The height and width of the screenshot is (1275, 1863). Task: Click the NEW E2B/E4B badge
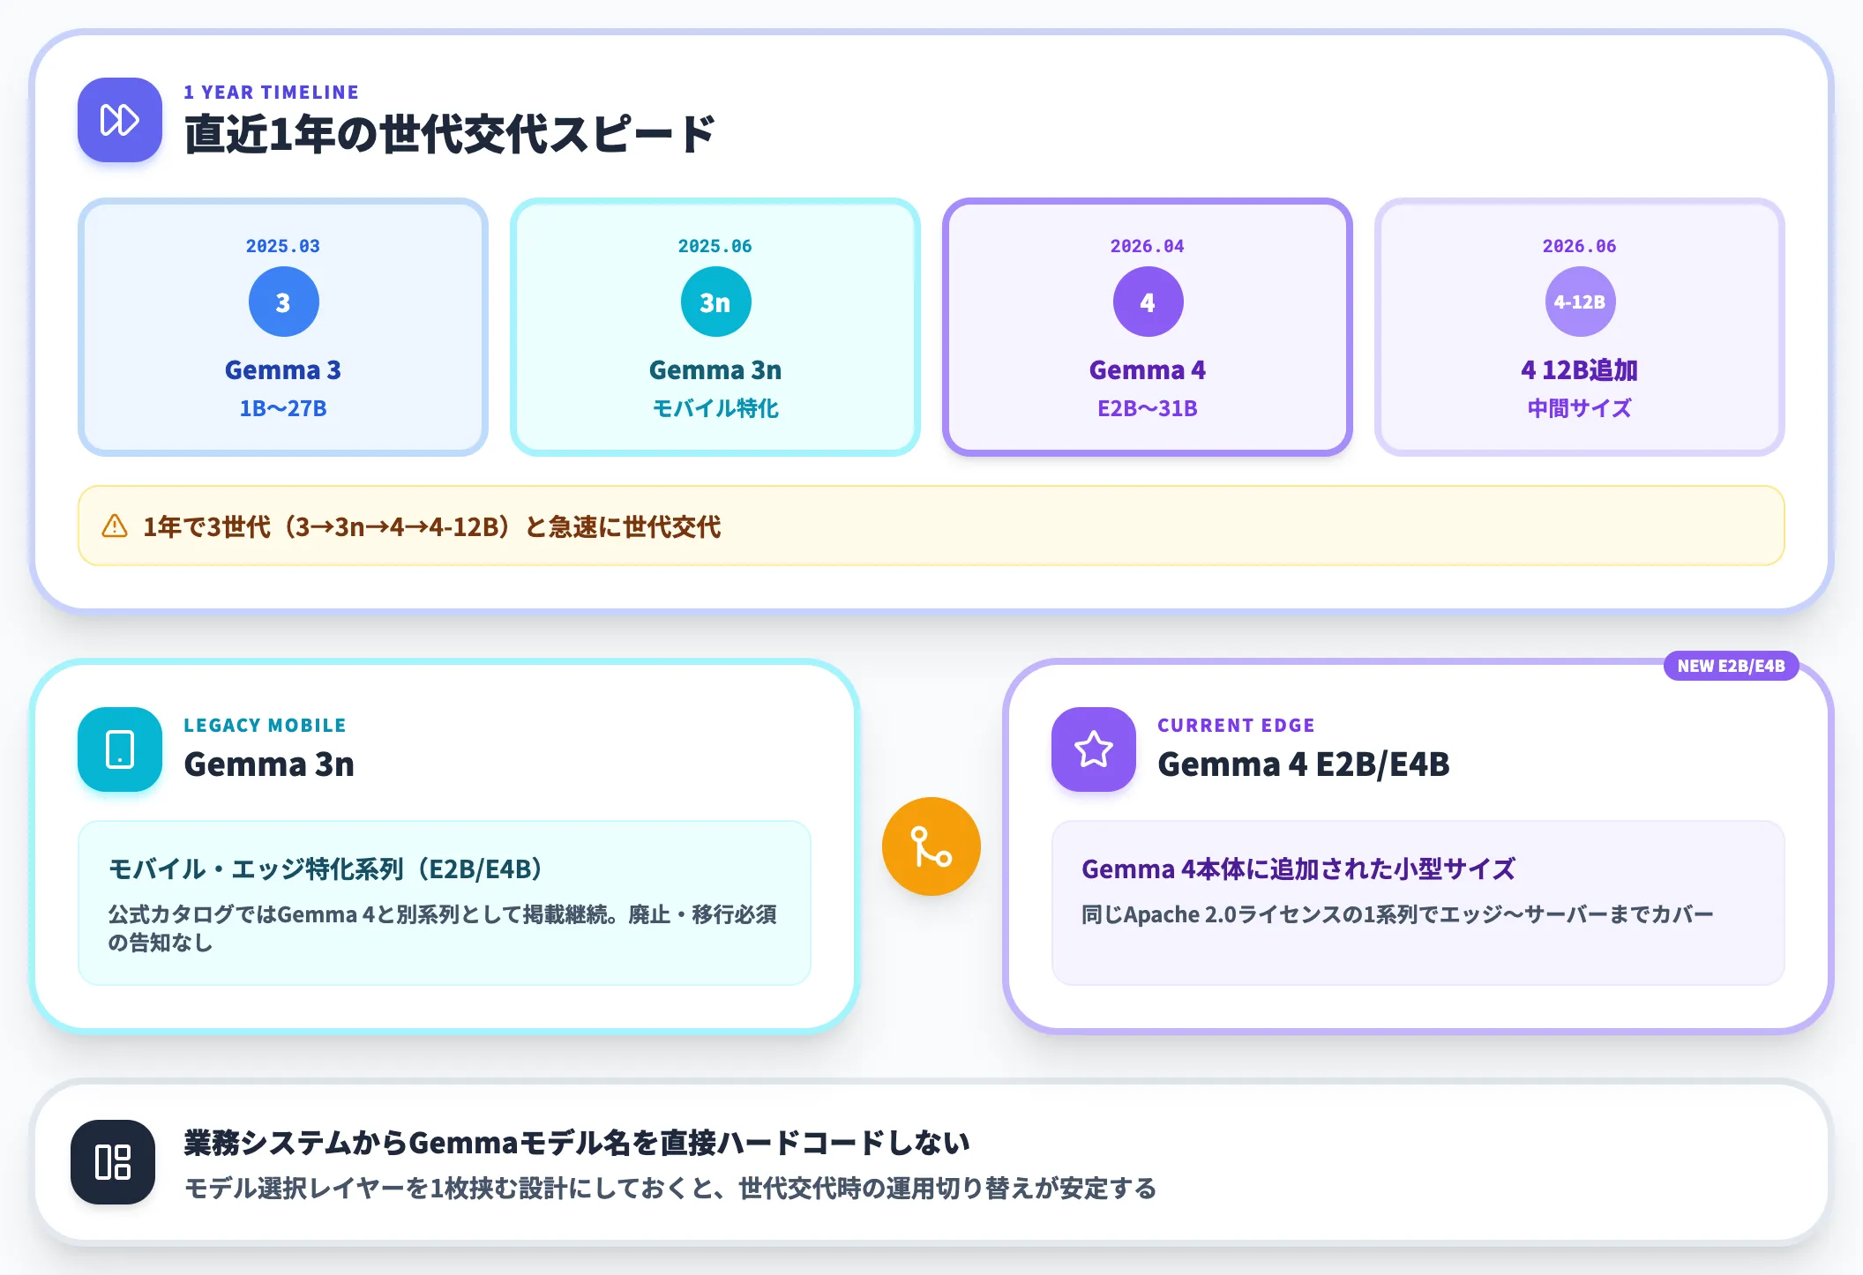click(1731, 666)
